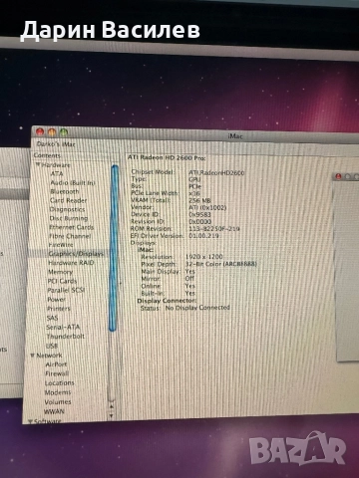
Task: Select Thunderbolt in sidebar
Action: (65, 336)
